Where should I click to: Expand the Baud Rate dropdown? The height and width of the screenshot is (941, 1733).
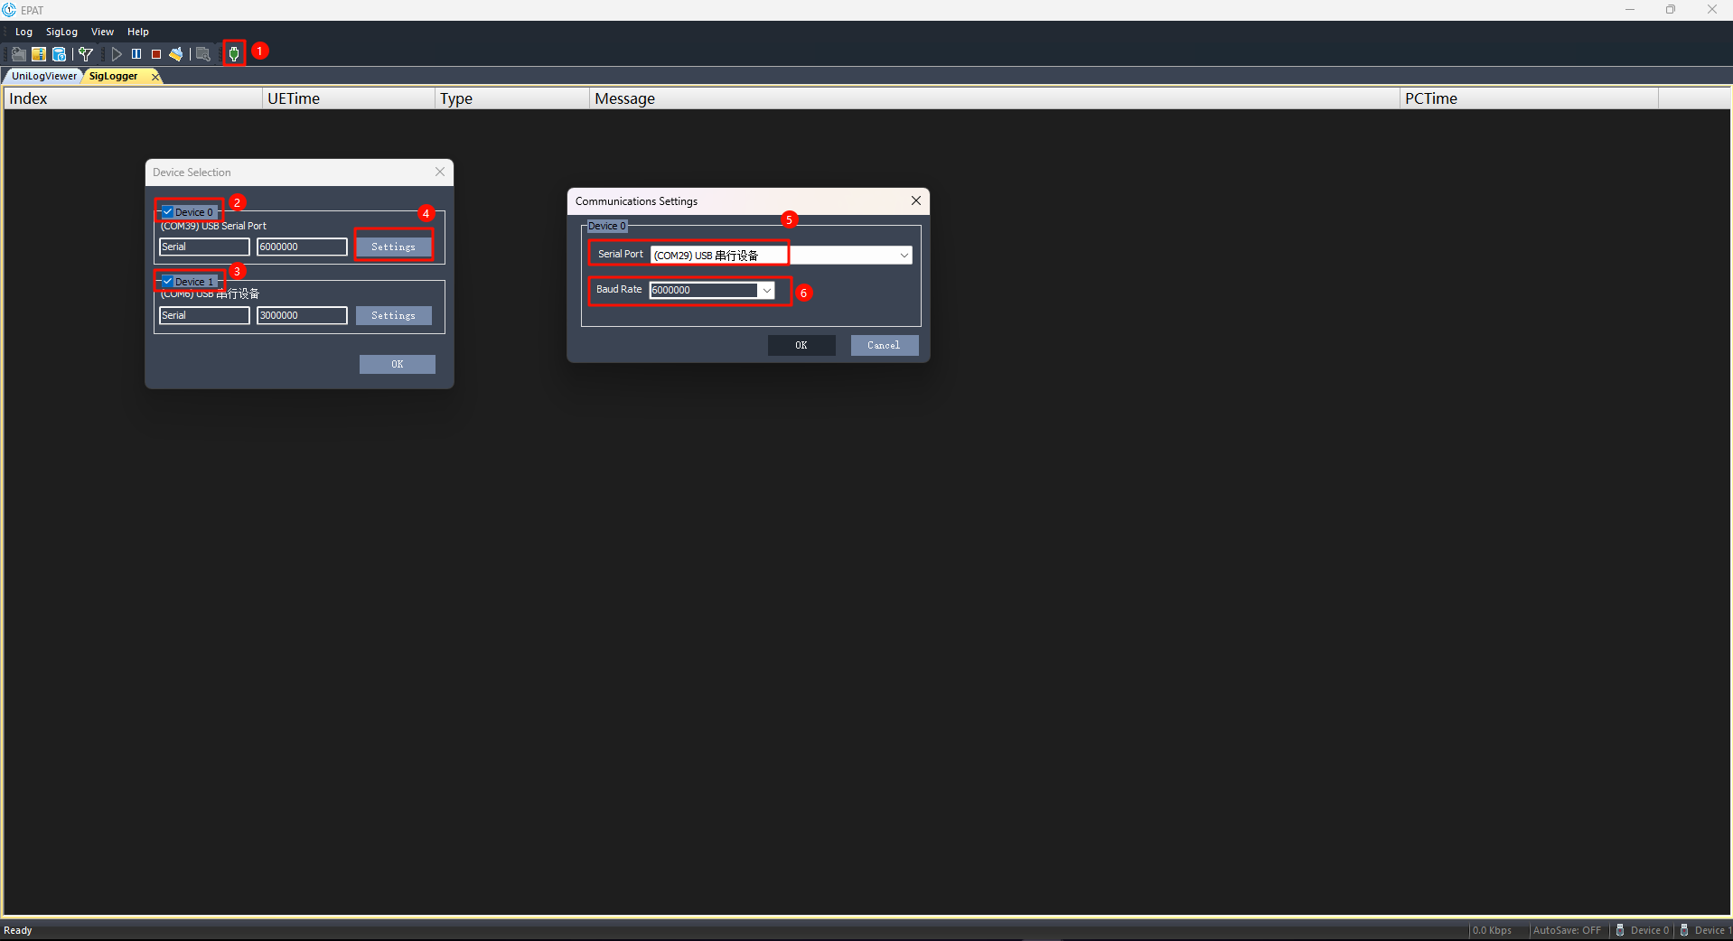pyautogui.click(x=766, y=290)
